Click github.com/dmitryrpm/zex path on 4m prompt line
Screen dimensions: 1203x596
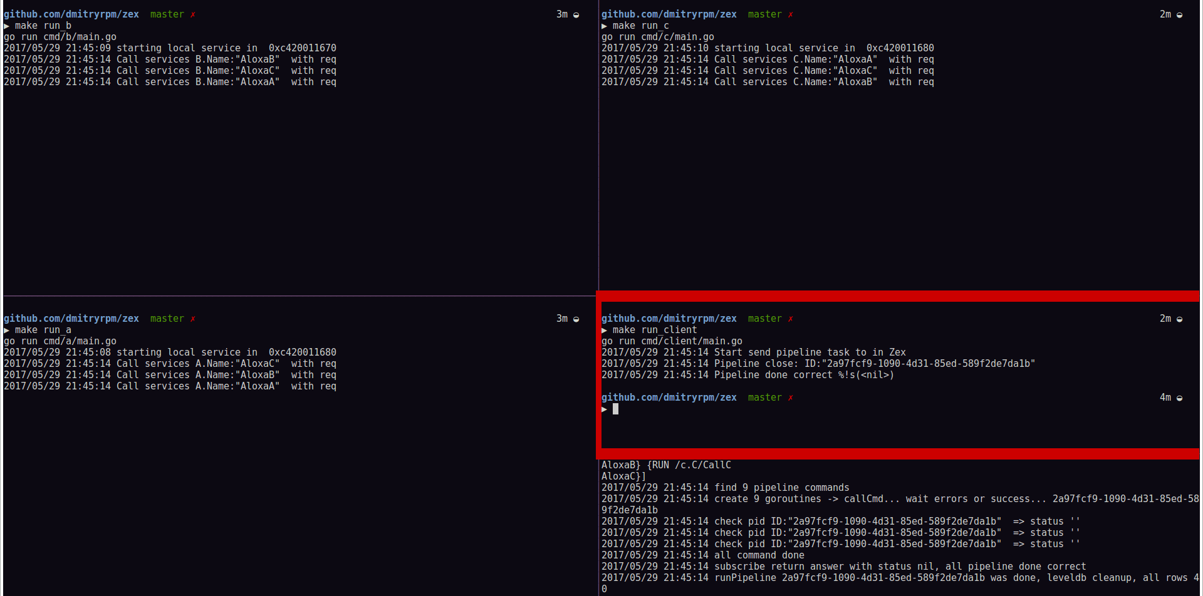[669, 398]
